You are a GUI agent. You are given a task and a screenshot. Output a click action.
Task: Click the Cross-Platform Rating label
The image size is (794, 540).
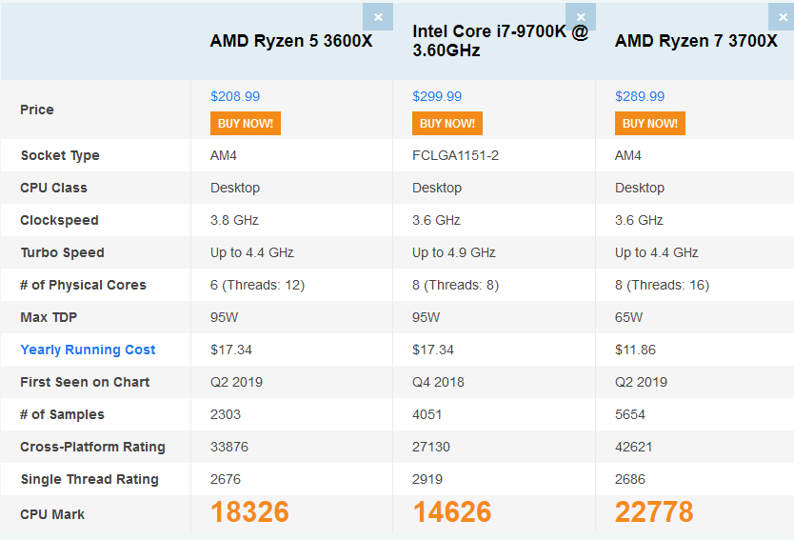tap(92, 447)
